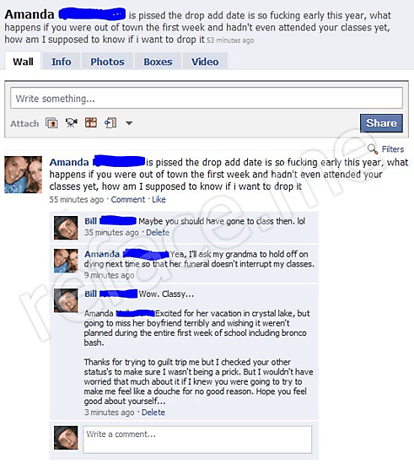Click the attach photo icon
Screen dimensions: 414x464
[51, 123]
